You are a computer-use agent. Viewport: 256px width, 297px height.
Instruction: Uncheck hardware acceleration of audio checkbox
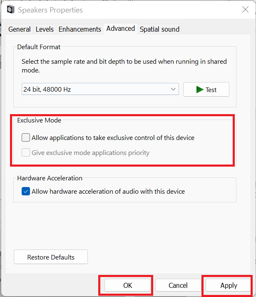[26, 192]
